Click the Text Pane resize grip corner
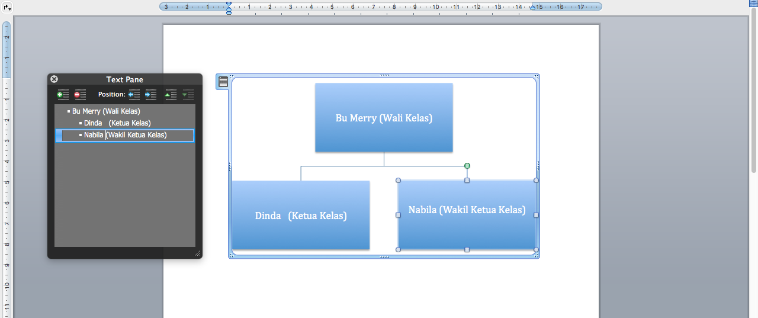The height and width of the screenshot is (318, 758). tap(197, 253)
